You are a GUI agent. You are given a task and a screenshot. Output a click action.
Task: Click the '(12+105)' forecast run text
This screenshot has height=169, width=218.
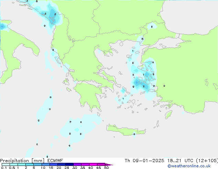pyautogui.click(x=207, y=161)
